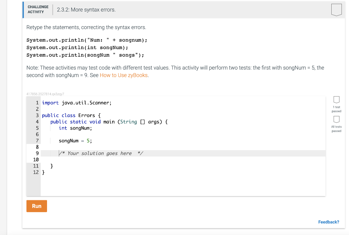Click the 'songNum = 5;' code line
The width and height of the screenshot is (349, 235).
tap(75, 141)
